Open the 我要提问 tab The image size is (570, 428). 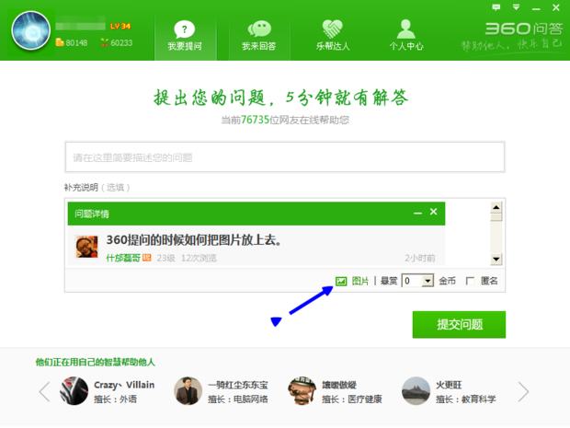coord(186,37)
